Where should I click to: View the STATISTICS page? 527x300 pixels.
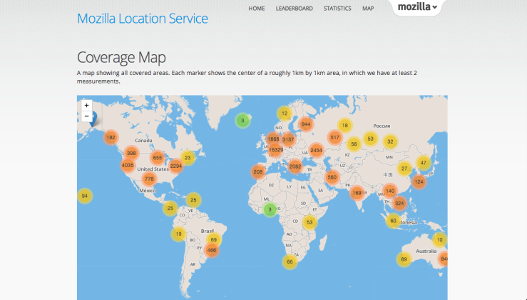coord(337,9)
